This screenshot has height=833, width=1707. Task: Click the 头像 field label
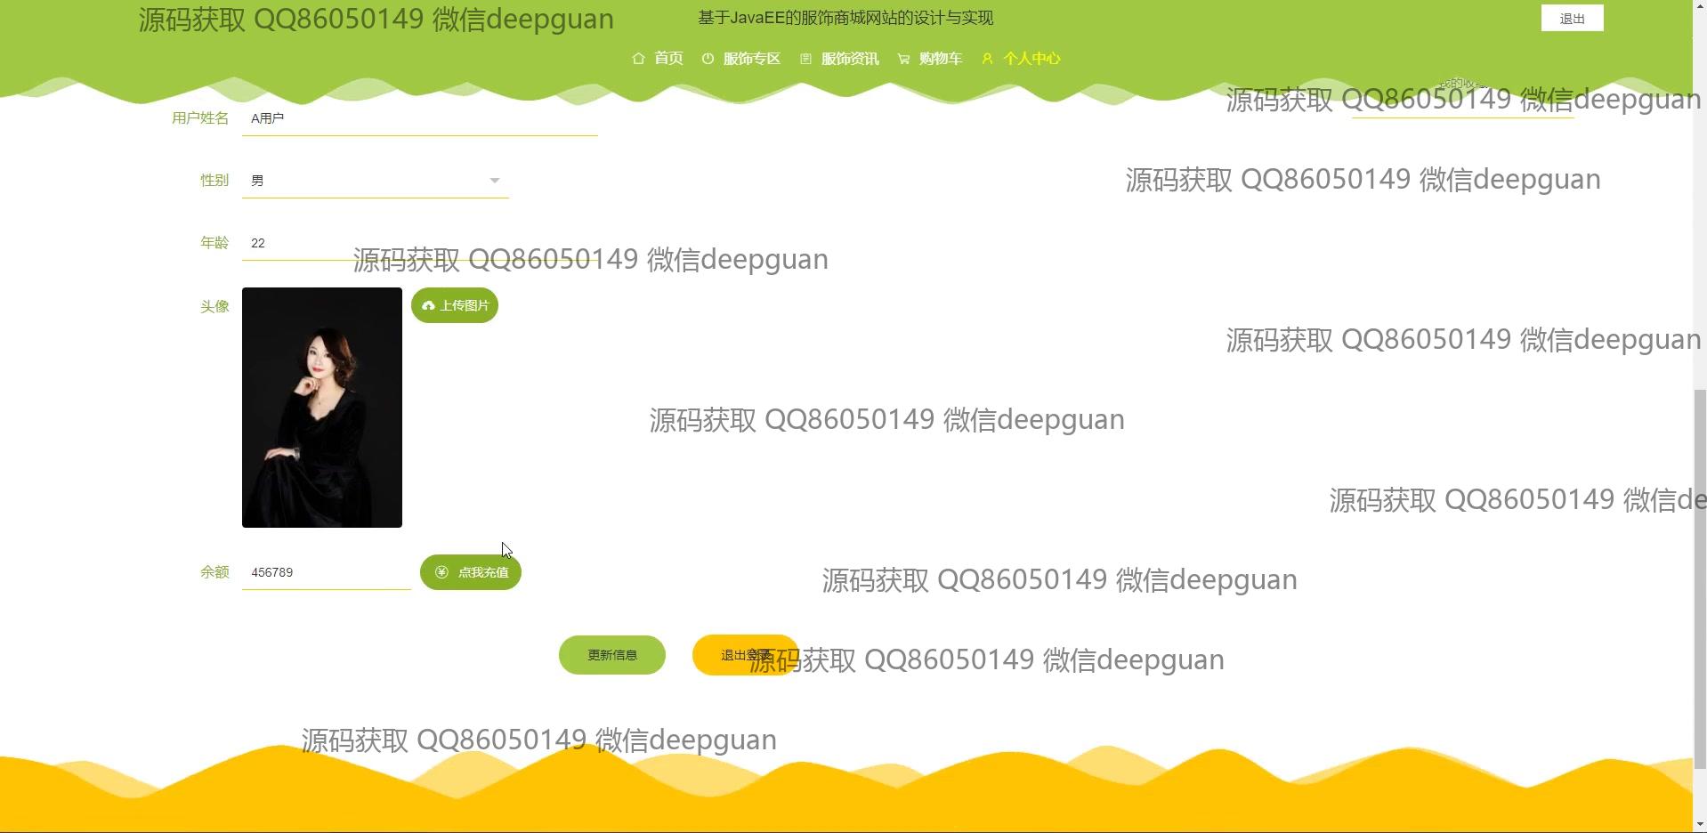point(214,306)
